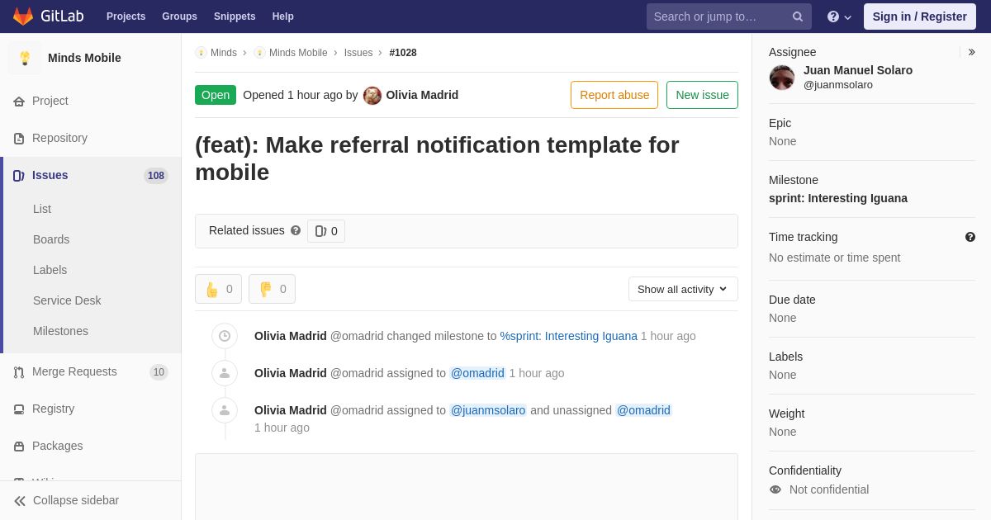Click Juan Manuel Solaro assignee name
Screen dimensions: 991x520
pyautogui.click(x=858, y=70)
